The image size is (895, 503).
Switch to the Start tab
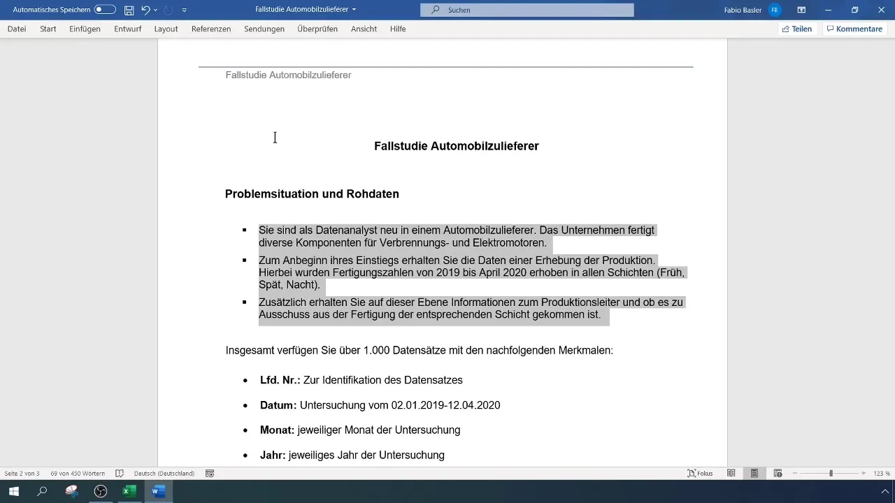48,29
